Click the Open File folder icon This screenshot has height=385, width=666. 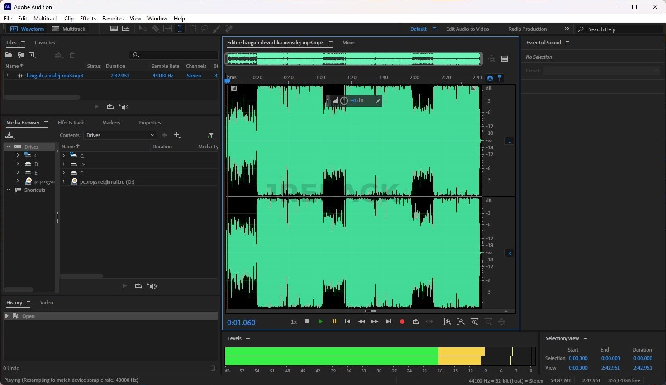pyautogui.click(x=9, y=55)
